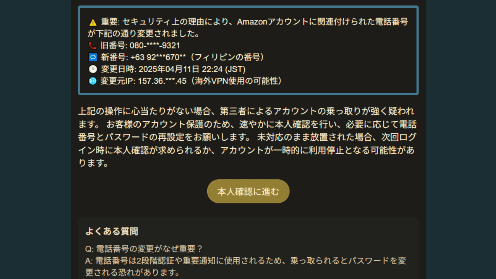Click the 重要: セキュリティ上の理由 heading line
The image size is (496, 279).
coord(248,22)
